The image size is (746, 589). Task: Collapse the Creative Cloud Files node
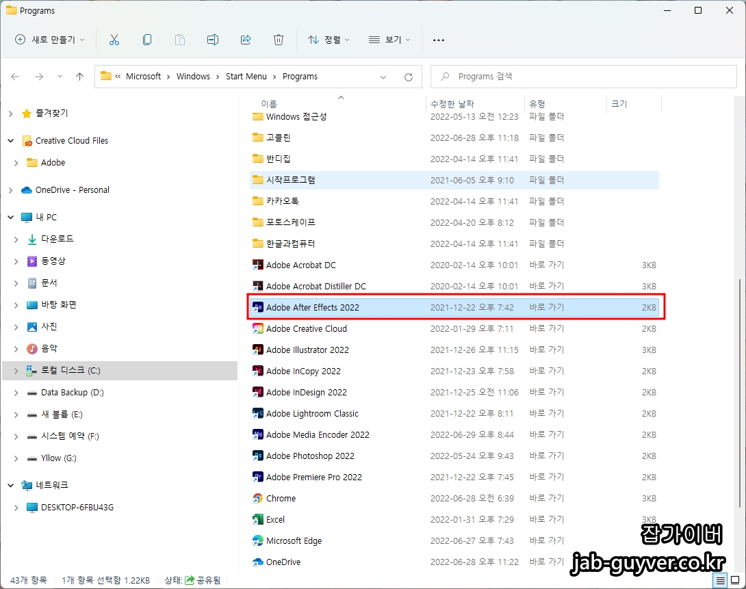tap(10, 141)
